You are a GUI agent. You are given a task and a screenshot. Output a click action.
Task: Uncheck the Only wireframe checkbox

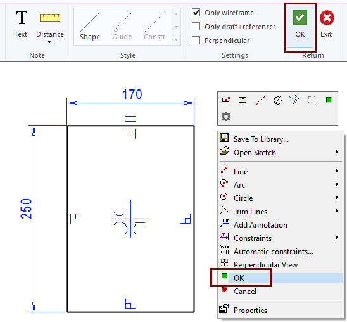coord(196,13)
